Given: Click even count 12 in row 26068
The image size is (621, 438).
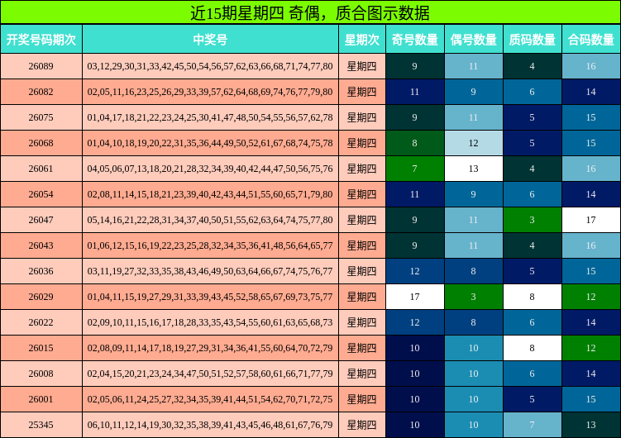Looking at the screenshot, I should 473,143.
